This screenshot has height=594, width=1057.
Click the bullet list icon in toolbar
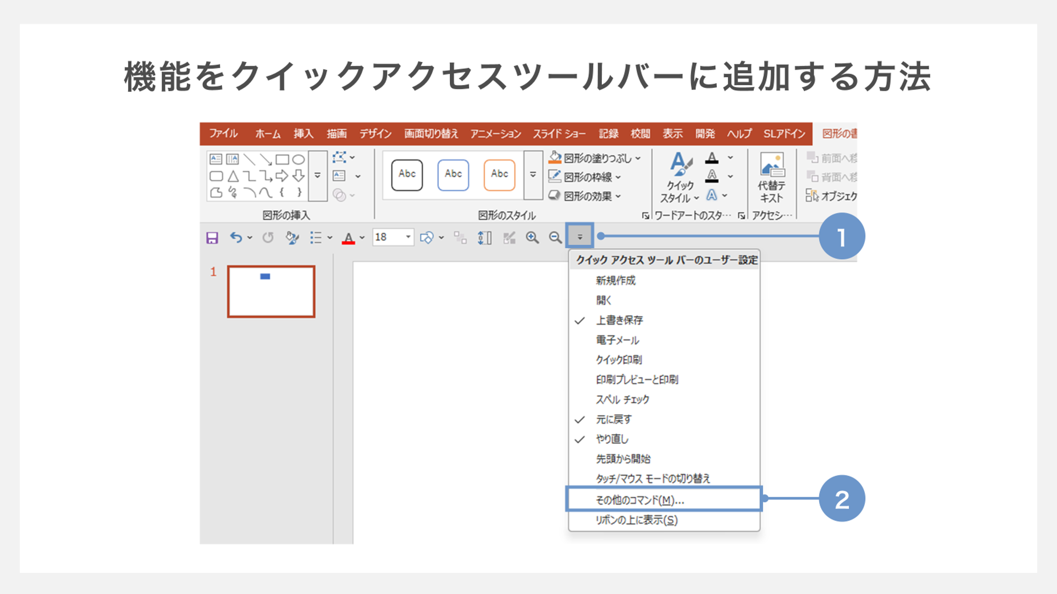tap(316, 238)
